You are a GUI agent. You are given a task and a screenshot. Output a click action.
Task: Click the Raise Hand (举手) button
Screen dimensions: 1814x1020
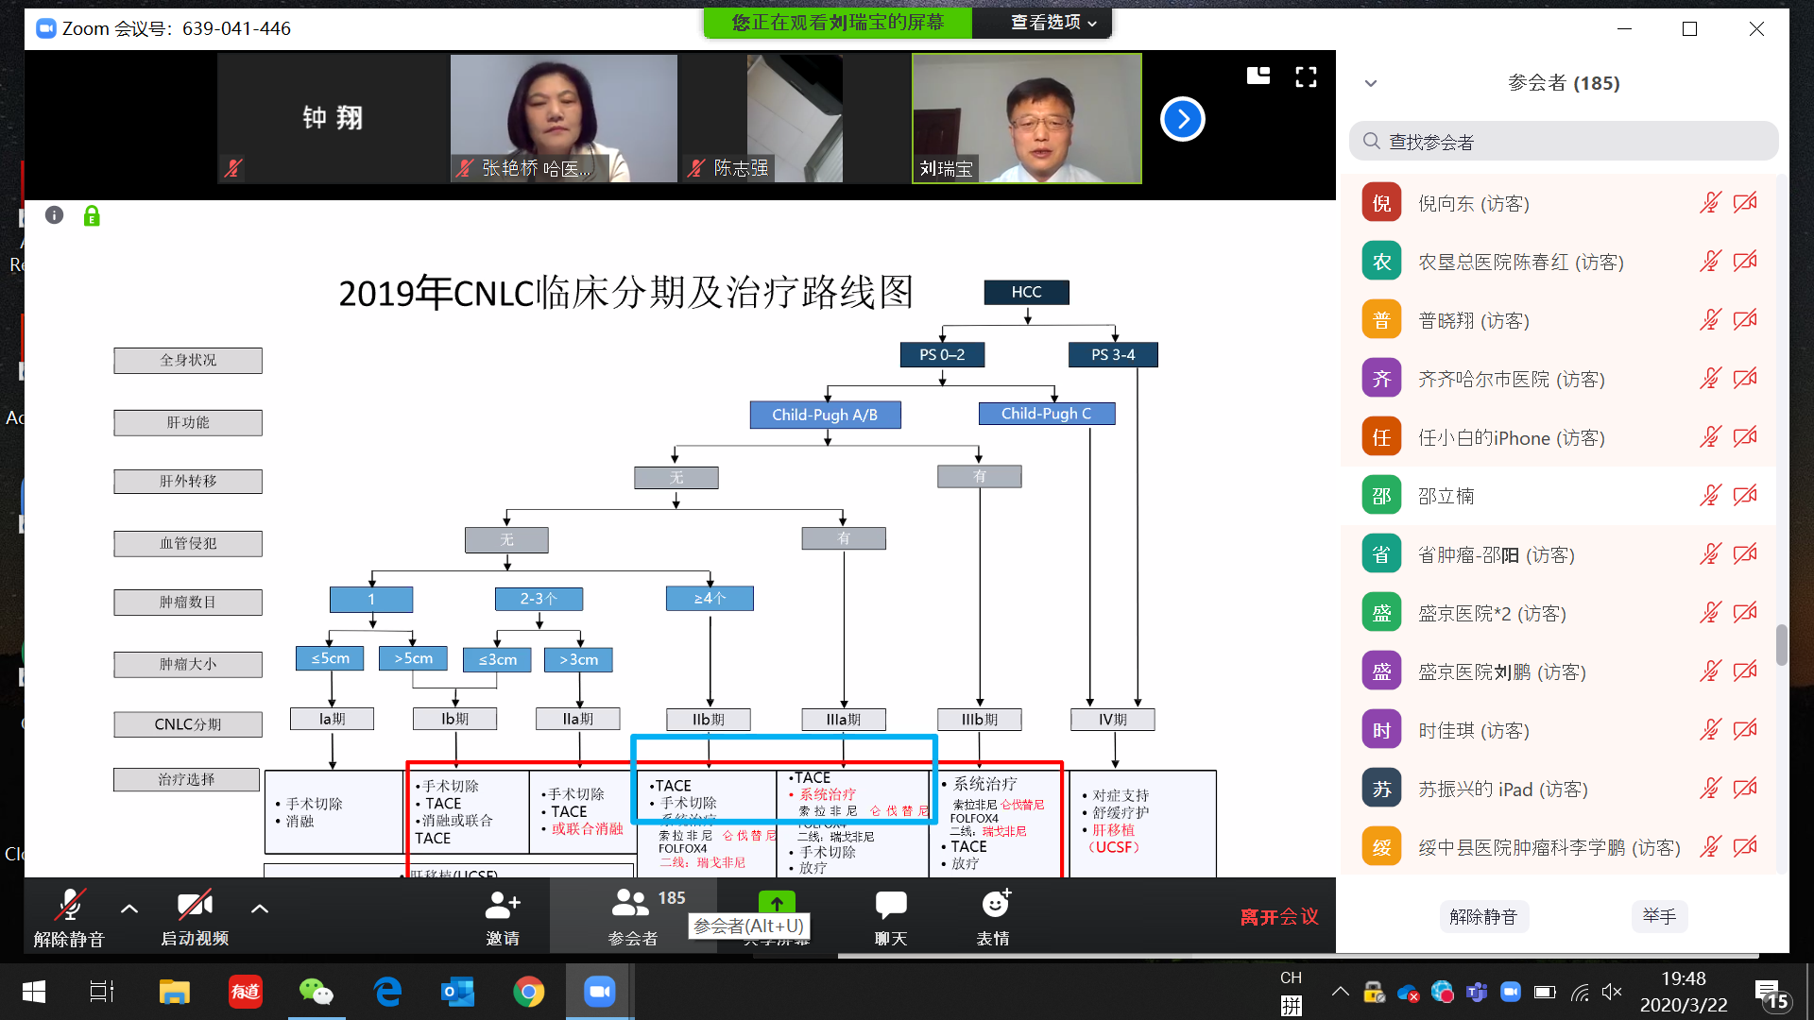(1659, 916)
